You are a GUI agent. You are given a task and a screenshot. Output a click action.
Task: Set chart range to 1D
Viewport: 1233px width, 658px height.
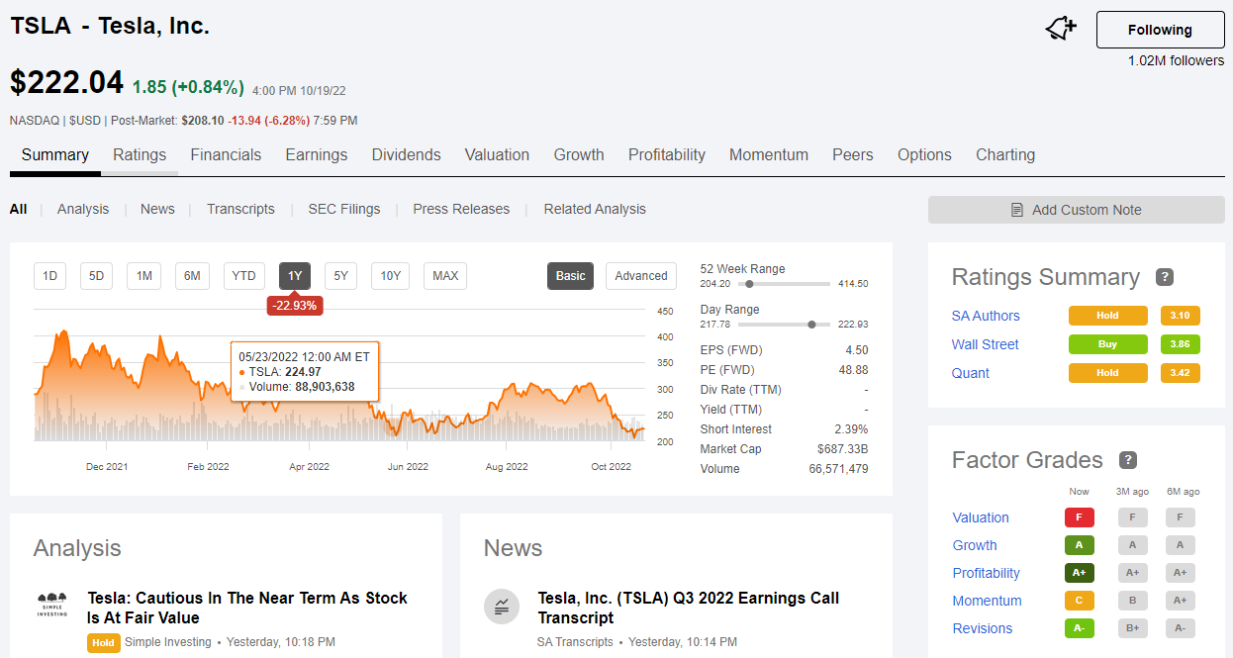[x=50, y=276]
